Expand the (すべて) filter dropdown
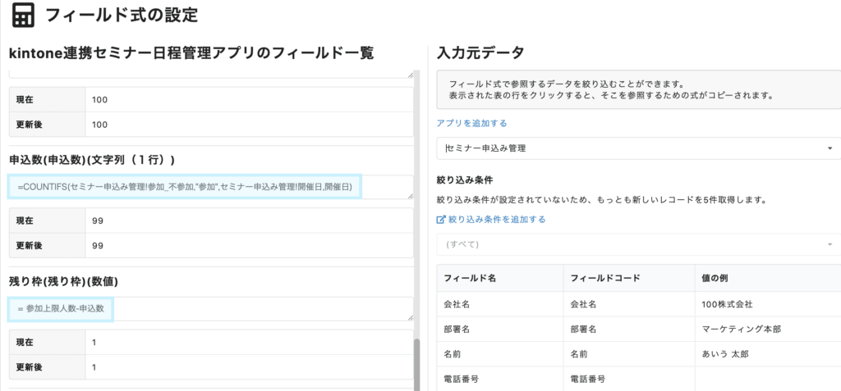Image resolution: width=841 pixels, height=391 pixels. pyautogui.click(x=639, y=244)
